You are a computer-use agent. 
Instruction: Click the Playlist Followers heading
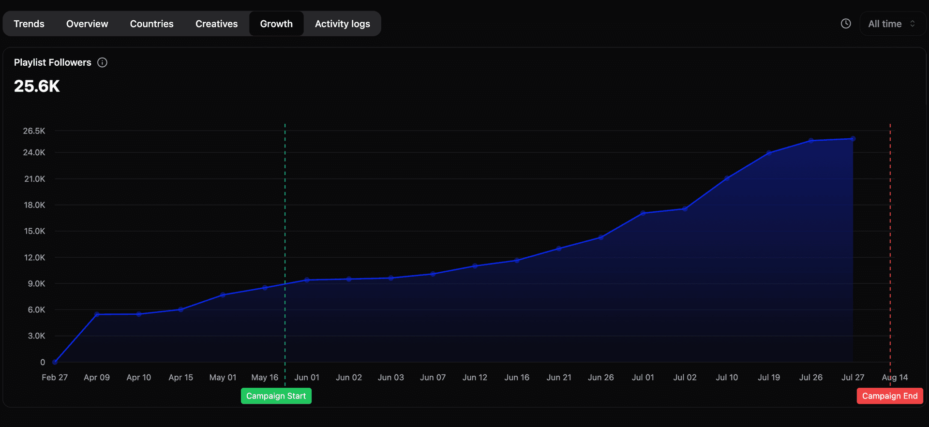tap(52, 62)
